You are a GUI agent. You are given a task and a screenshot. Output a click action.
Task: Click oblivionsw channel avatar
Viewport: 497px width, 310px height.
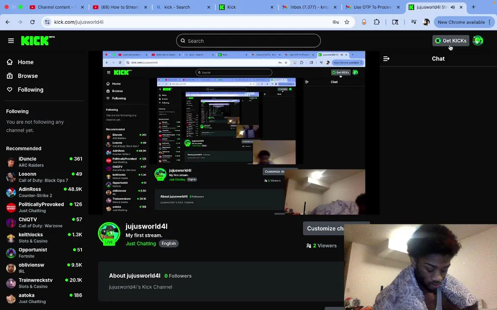[11, 268]
